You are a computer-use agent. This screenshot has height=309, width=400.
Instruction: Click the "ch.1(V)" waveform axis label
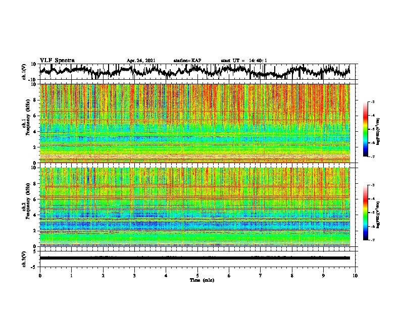(24, 72)
